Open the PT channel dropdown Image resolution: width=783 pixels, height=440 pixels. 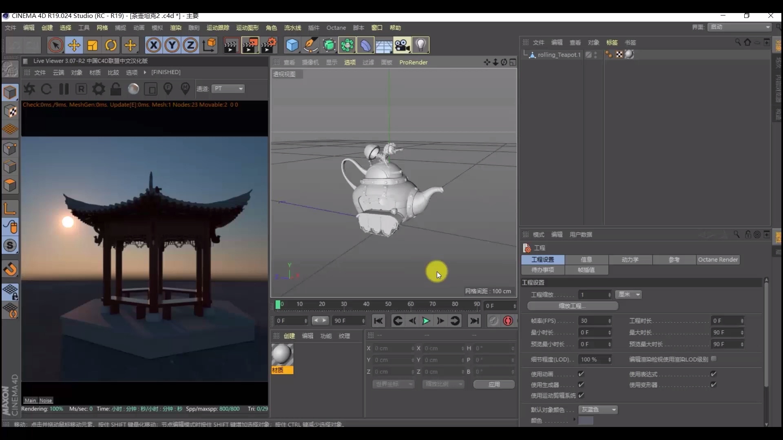tap(228, 88)
